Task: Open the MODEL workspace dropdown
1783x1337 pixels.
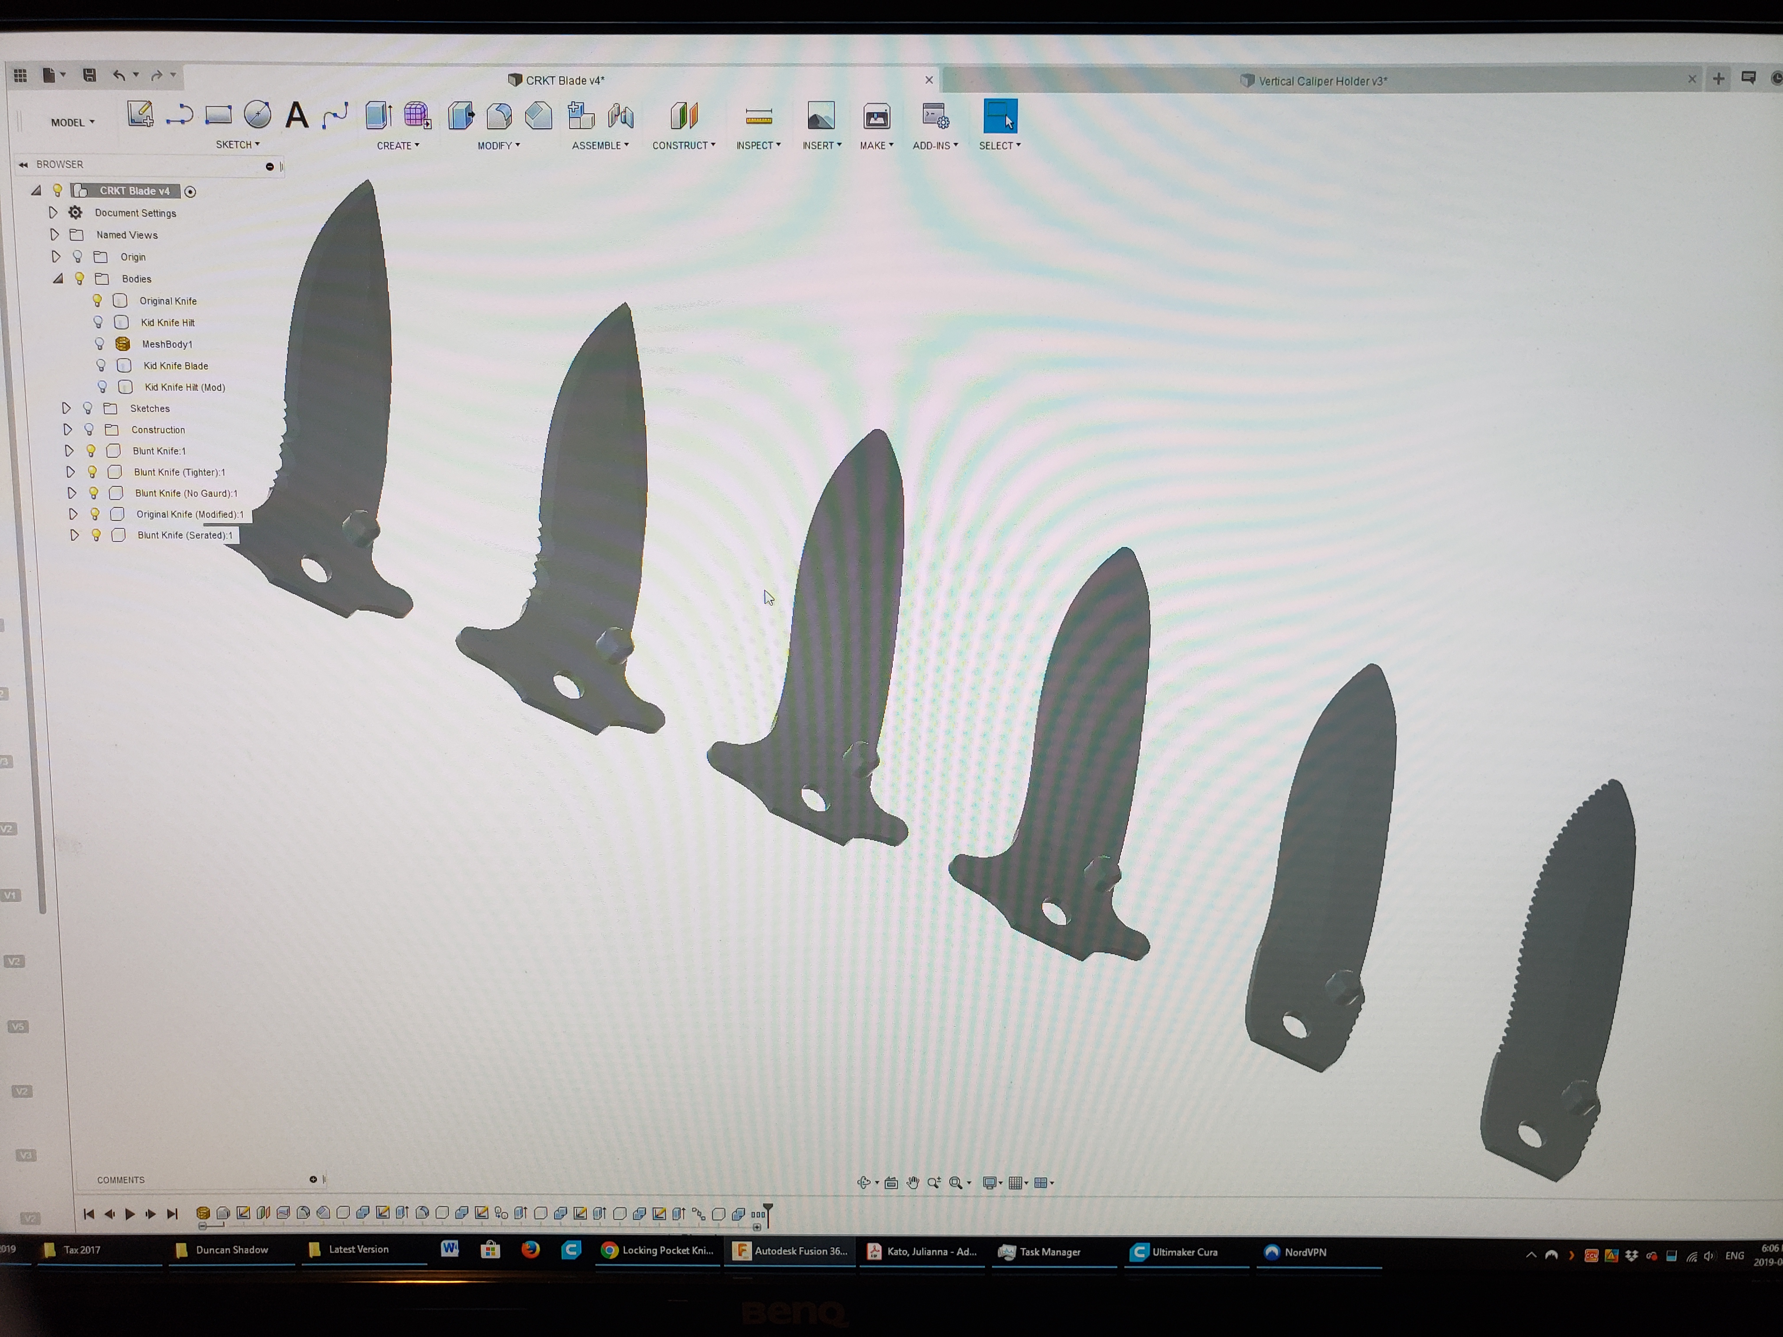Action: (73, 122)
